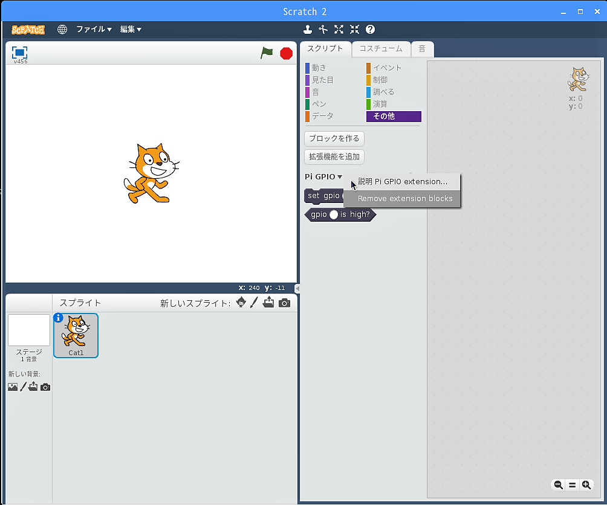This screenshot has height=505, width=607.
Task: Maximize the Scratch 2 window
Action: 580,11
